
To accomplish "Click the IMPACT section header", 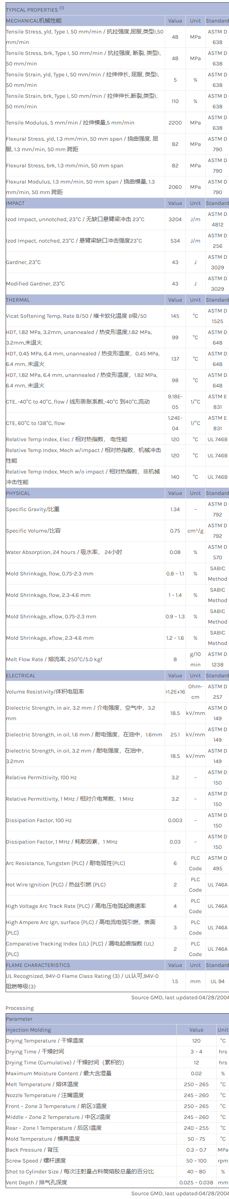I will coord(15,203).
